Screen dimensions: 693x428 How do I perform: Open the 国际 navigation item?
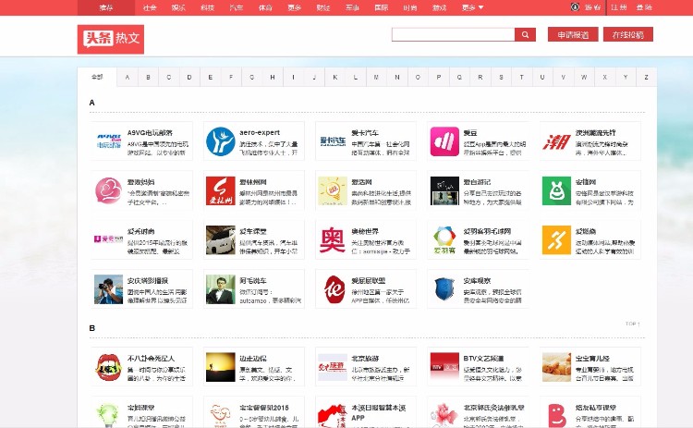381,7
